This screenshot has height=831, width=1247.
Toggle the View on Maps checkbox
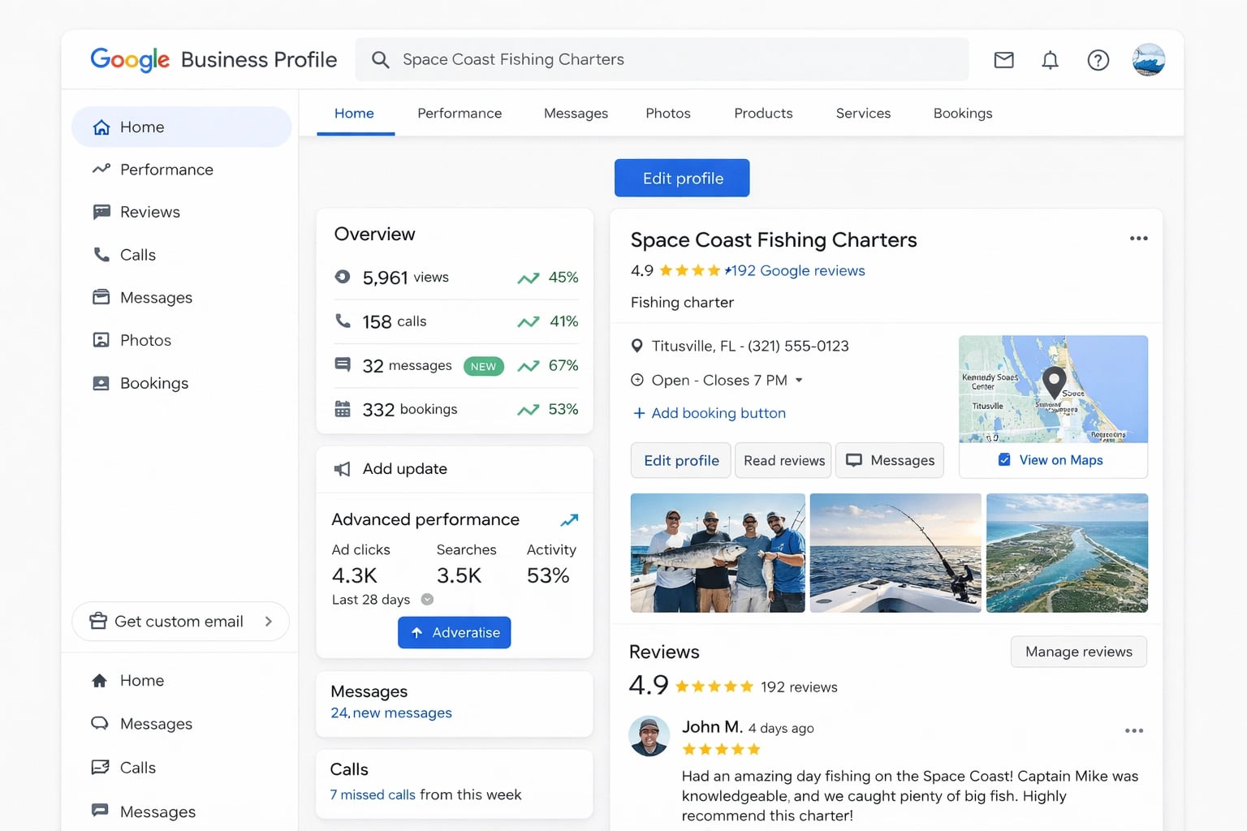(x=1004, y=459)
